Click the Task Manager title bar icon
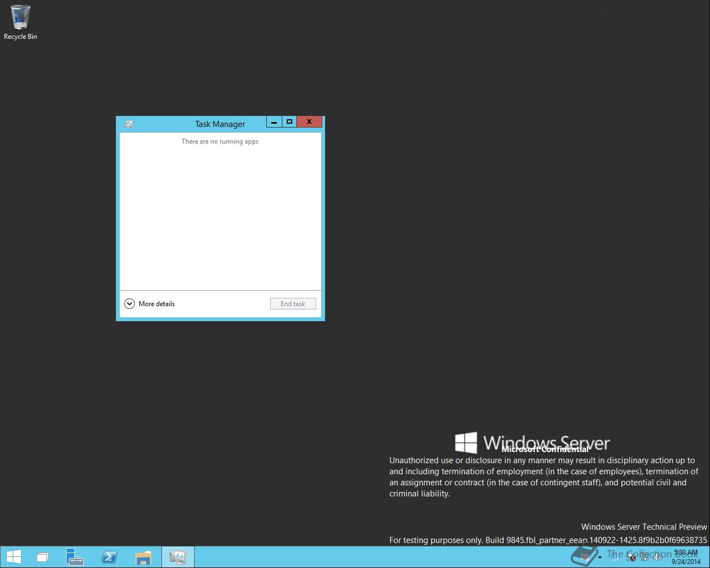The image size is (710, 568). pyautogui.click(x=129, y=124)
